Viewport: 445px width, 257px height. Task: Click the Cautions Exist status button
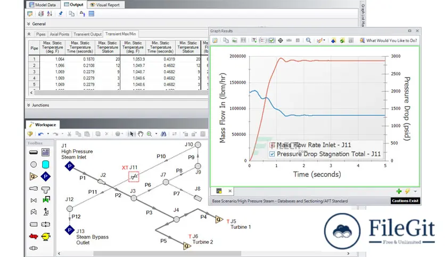(x=405, y=201)
